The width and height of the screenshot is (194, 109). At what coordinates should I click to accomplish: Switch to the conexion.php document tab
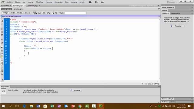pos(32,6)
